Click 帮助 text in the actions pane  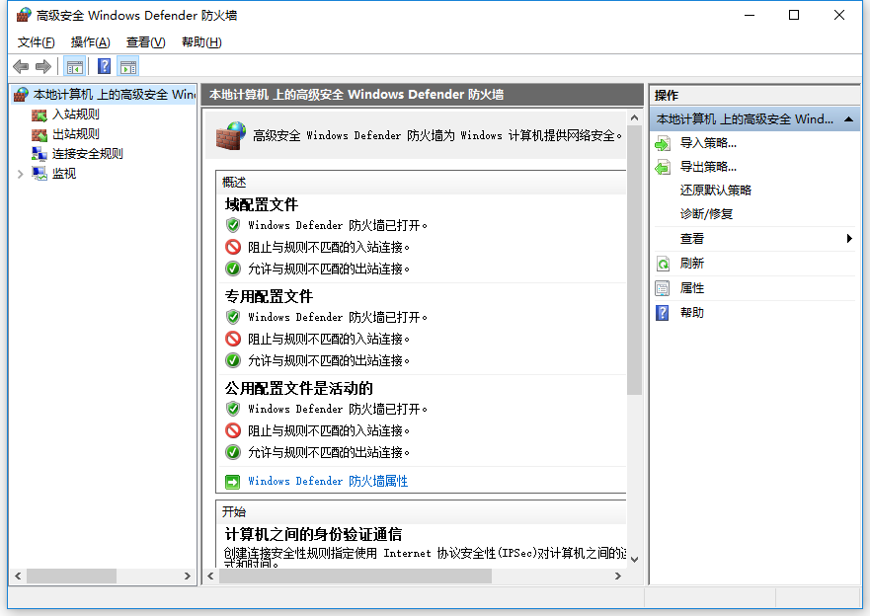[692, 313]
